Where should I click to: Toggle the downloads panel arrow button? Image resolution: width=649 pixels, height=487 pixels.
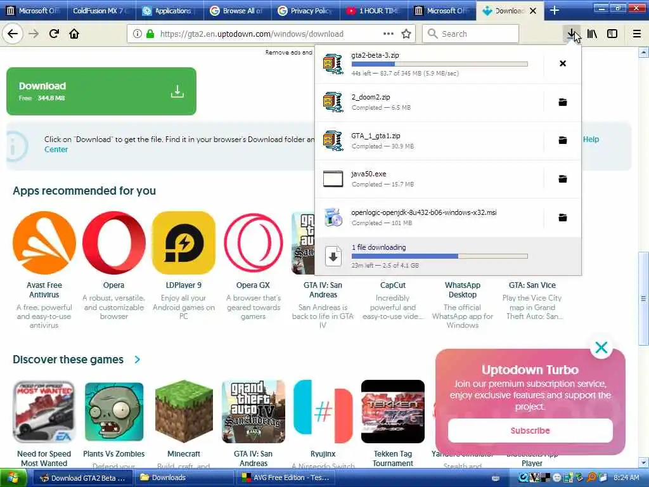(x=571, y=34)
